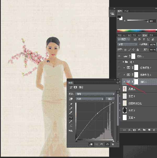
Task: Click the 自动 auto button in Curves
Action: click(x=110, y=99)
